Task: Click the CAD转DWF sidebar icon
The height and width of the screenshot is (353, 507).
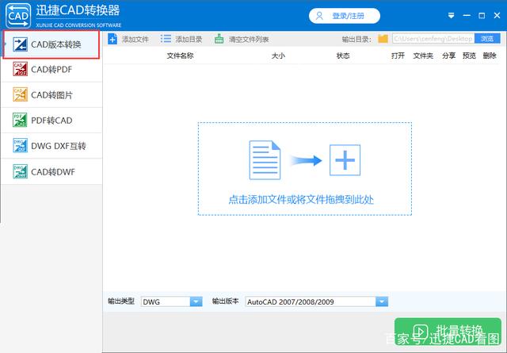Action: tap(20, 171)
